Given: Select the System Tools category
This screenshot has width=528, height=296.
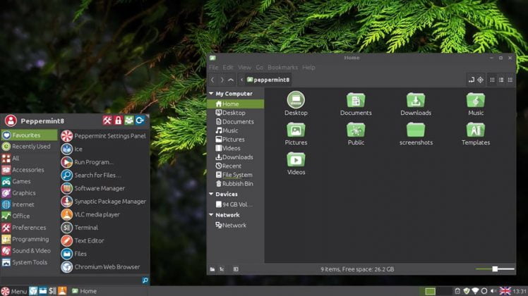Looking at the screenshot, I should click(x=29, y=262).
